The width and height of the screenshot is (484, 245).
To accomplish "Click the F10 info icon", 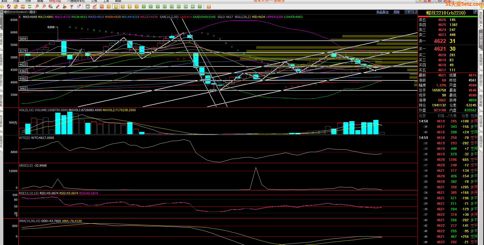I will pos(23,6).
